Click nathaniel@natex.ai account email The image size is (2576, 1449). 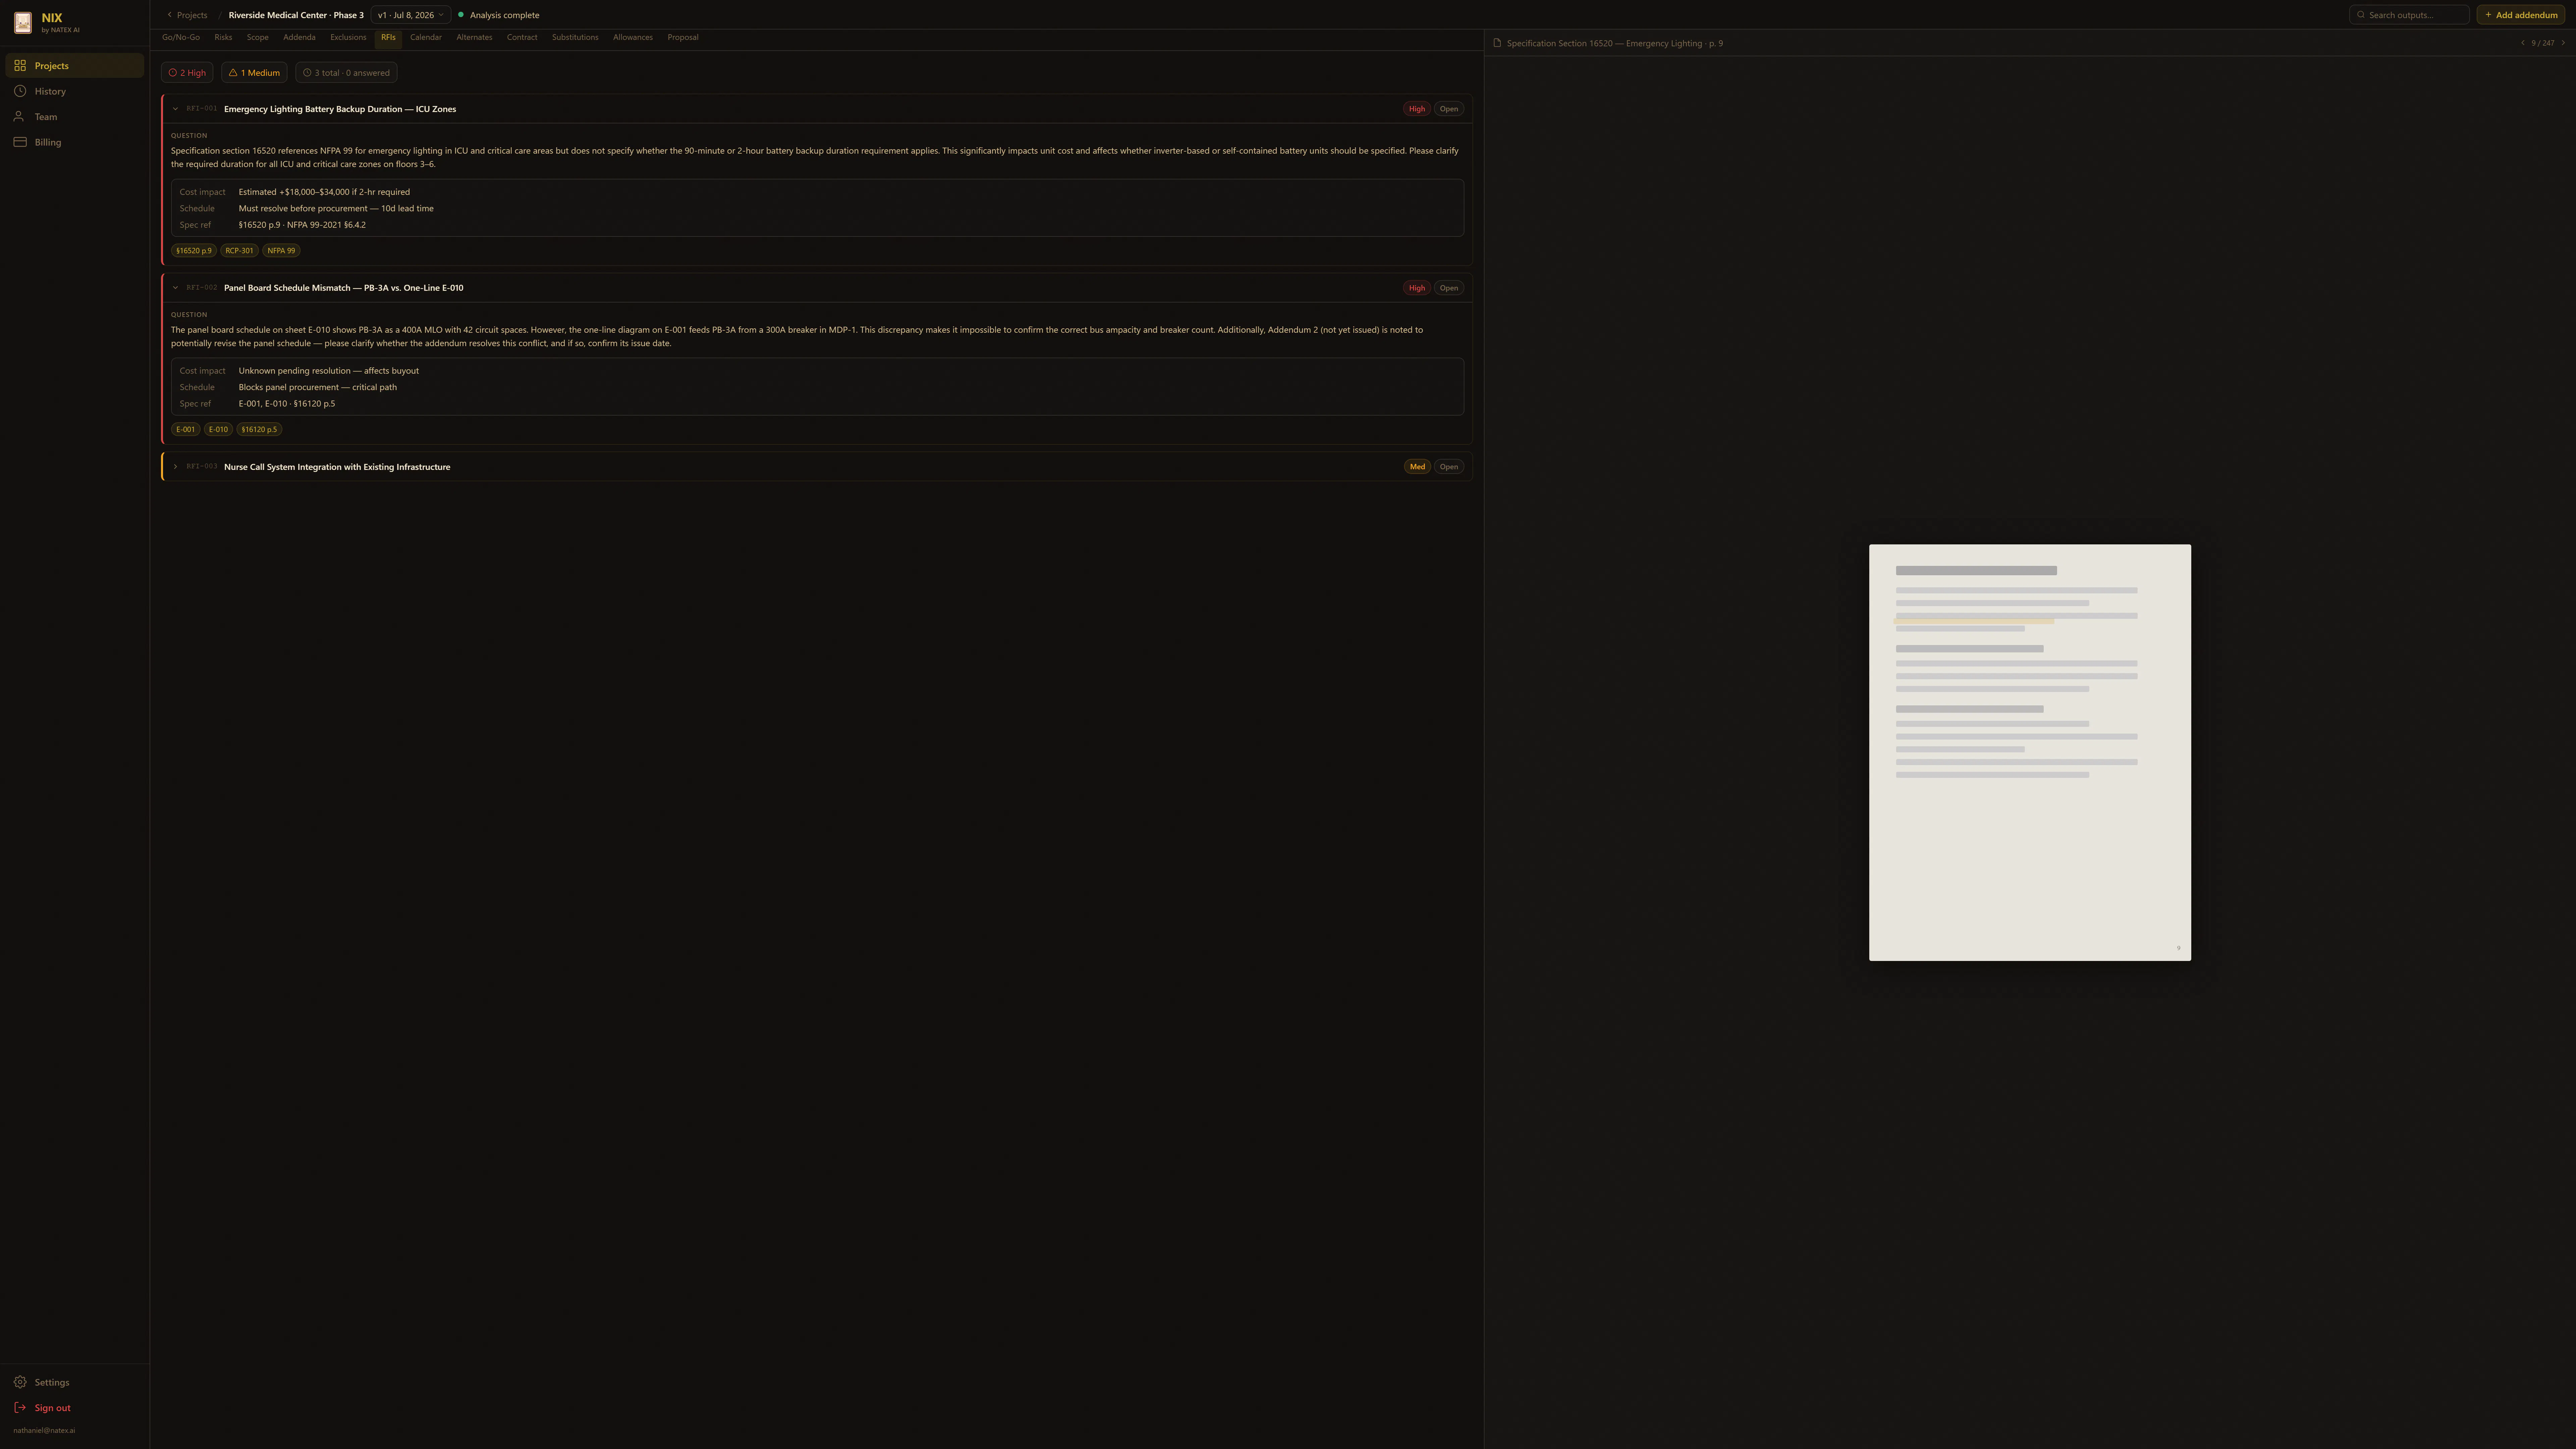[44, 1431]
